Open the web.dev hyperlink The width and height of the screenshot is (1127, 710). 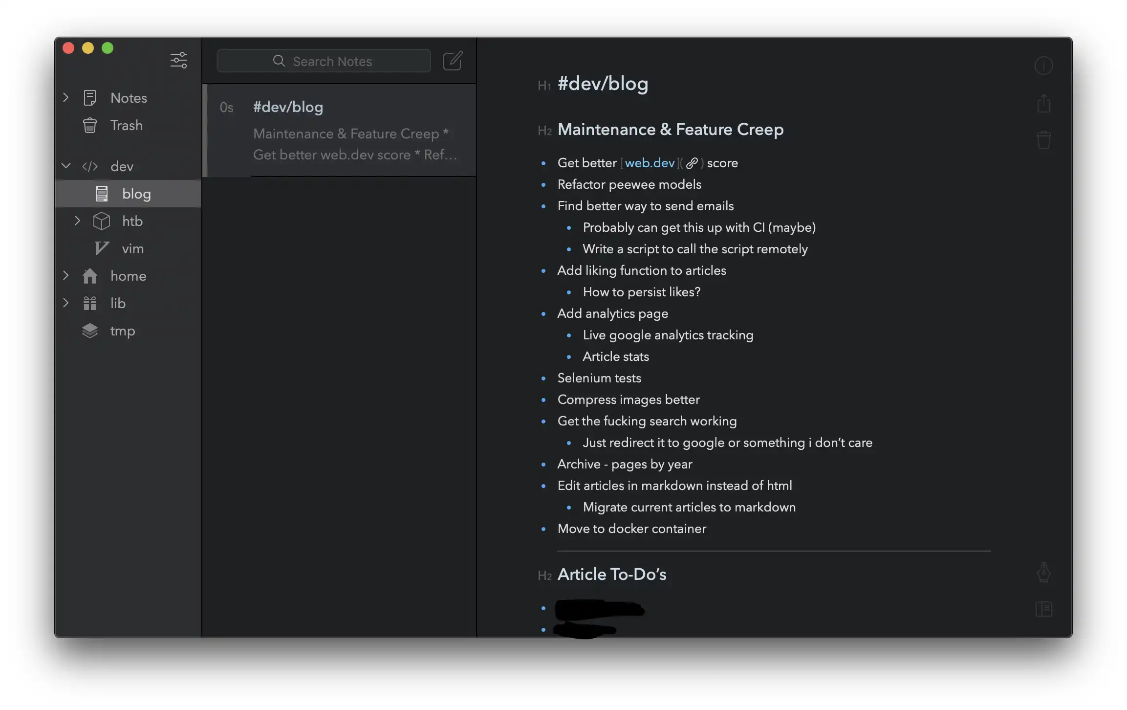pyautogui.click(x=650, y=163)
